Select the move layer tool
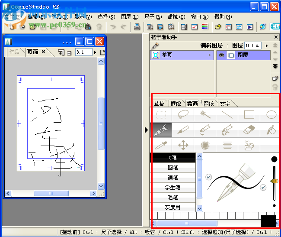This screenshot has width=281, height=237. point(183,145)
